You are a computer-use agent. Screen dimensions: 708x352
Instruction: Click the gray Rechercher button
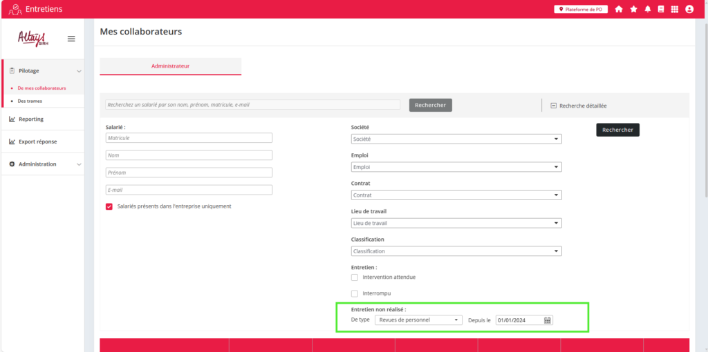point(431,105)
